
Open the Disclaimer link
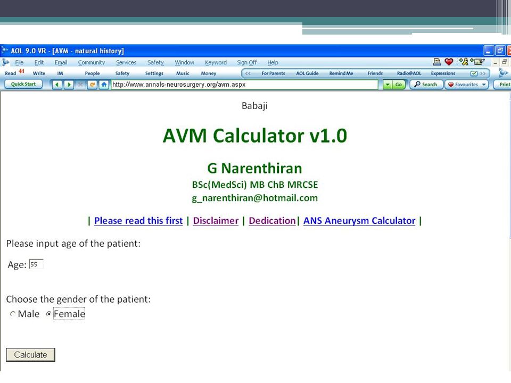[216, 221]
